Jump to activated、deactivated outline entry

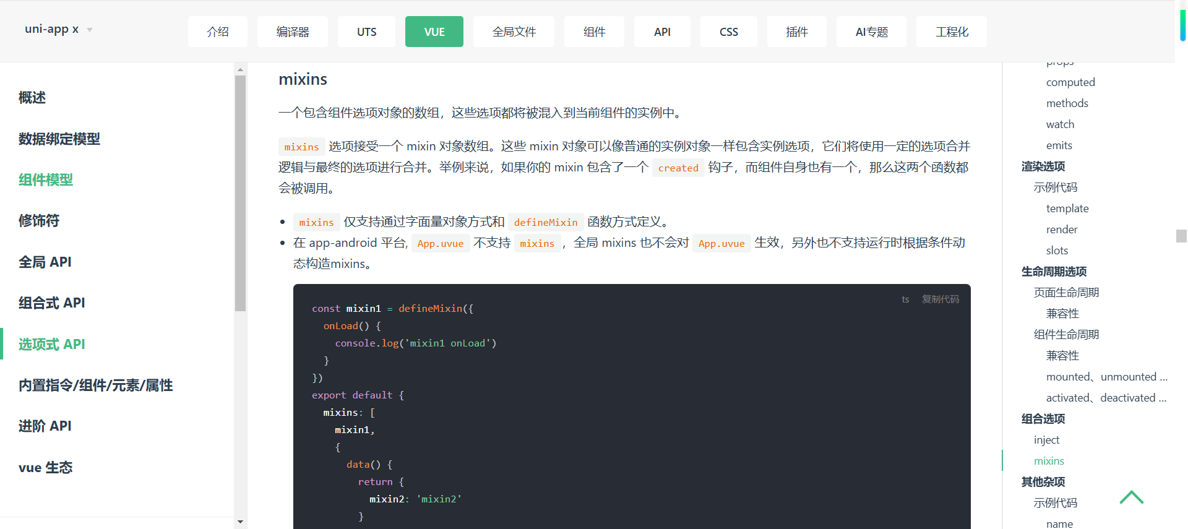[1106, 398]
